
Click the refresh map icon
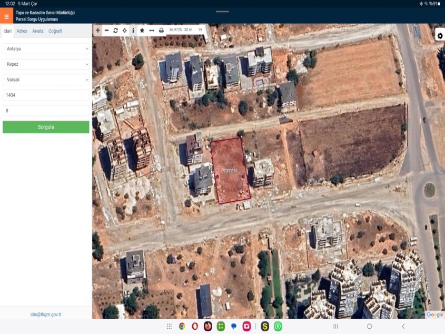(115, 31)
